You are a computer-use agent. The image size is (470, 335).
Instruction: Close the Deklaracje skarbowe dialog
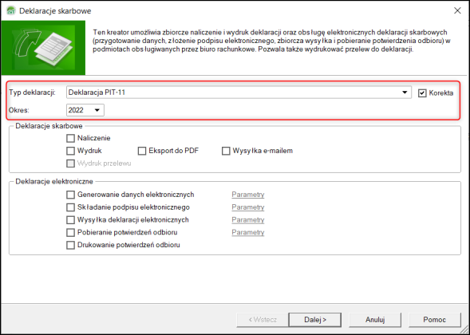457,11
